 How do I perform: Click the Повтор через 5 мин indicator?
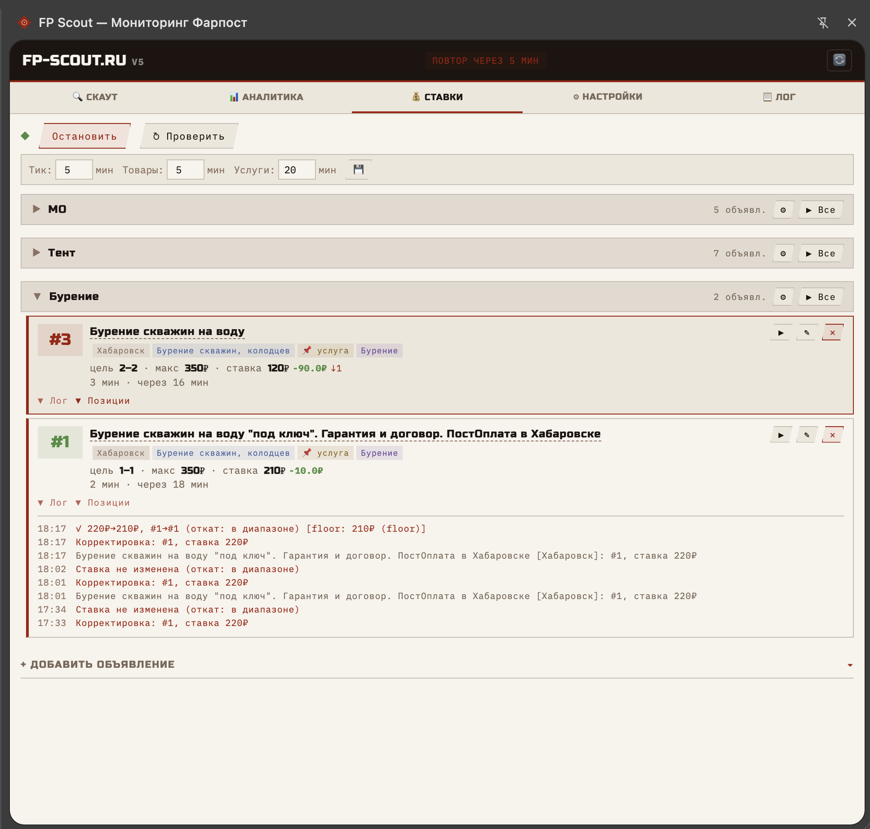tap(485, 61)
